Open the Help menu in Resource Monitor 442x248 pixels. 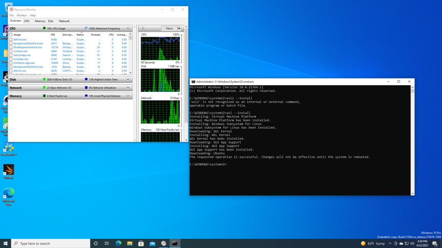tap(33, 15)
